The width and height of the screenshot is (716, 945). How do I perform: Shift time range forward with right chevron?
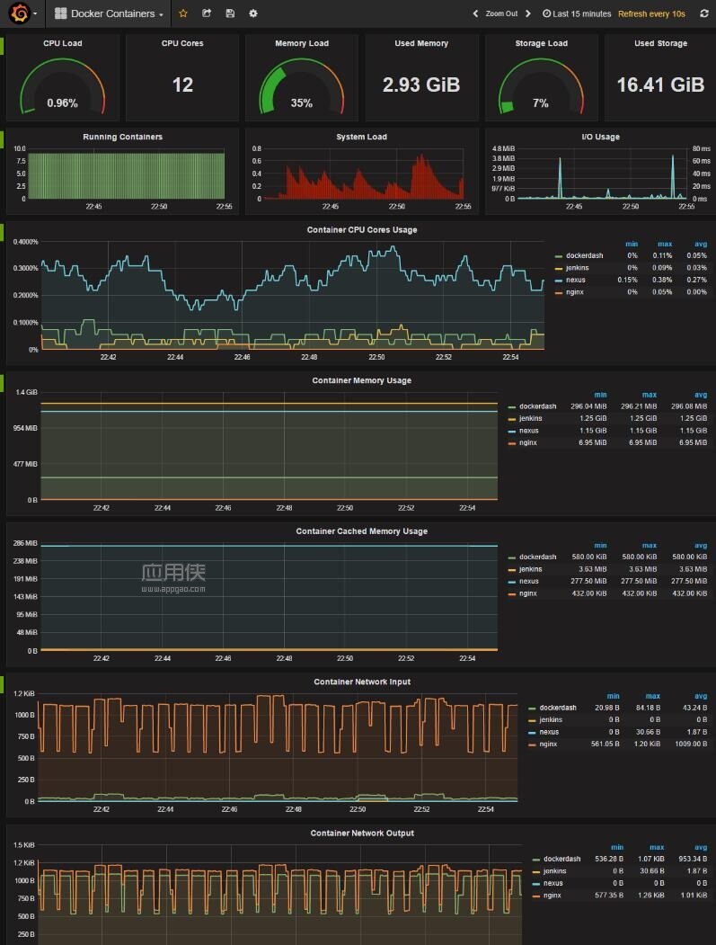click(x=528, y=13)
